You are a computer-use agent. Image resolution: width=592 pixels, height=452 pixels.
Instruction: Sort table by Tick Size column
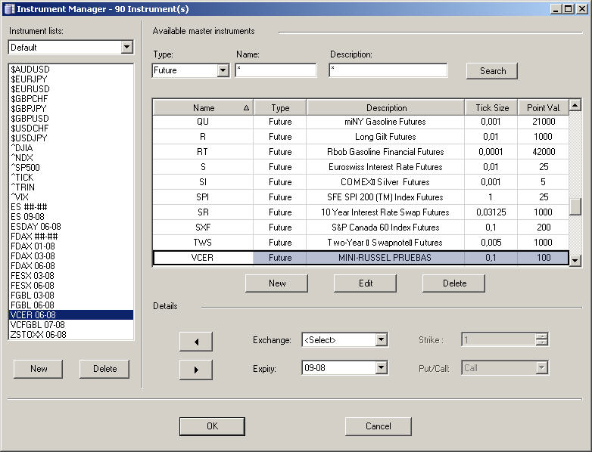[491, 108]
